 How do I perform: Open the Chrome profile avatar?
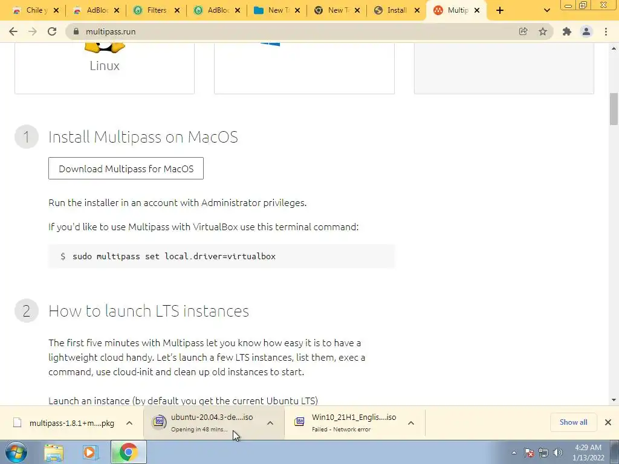(x=586, y=31)
